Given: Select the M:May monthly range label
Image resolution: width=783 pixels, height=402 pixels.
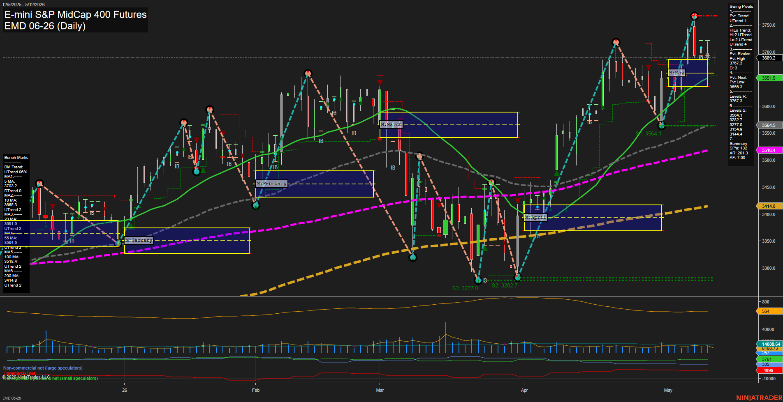Looking at the screenshot, I should coord(676,73).
